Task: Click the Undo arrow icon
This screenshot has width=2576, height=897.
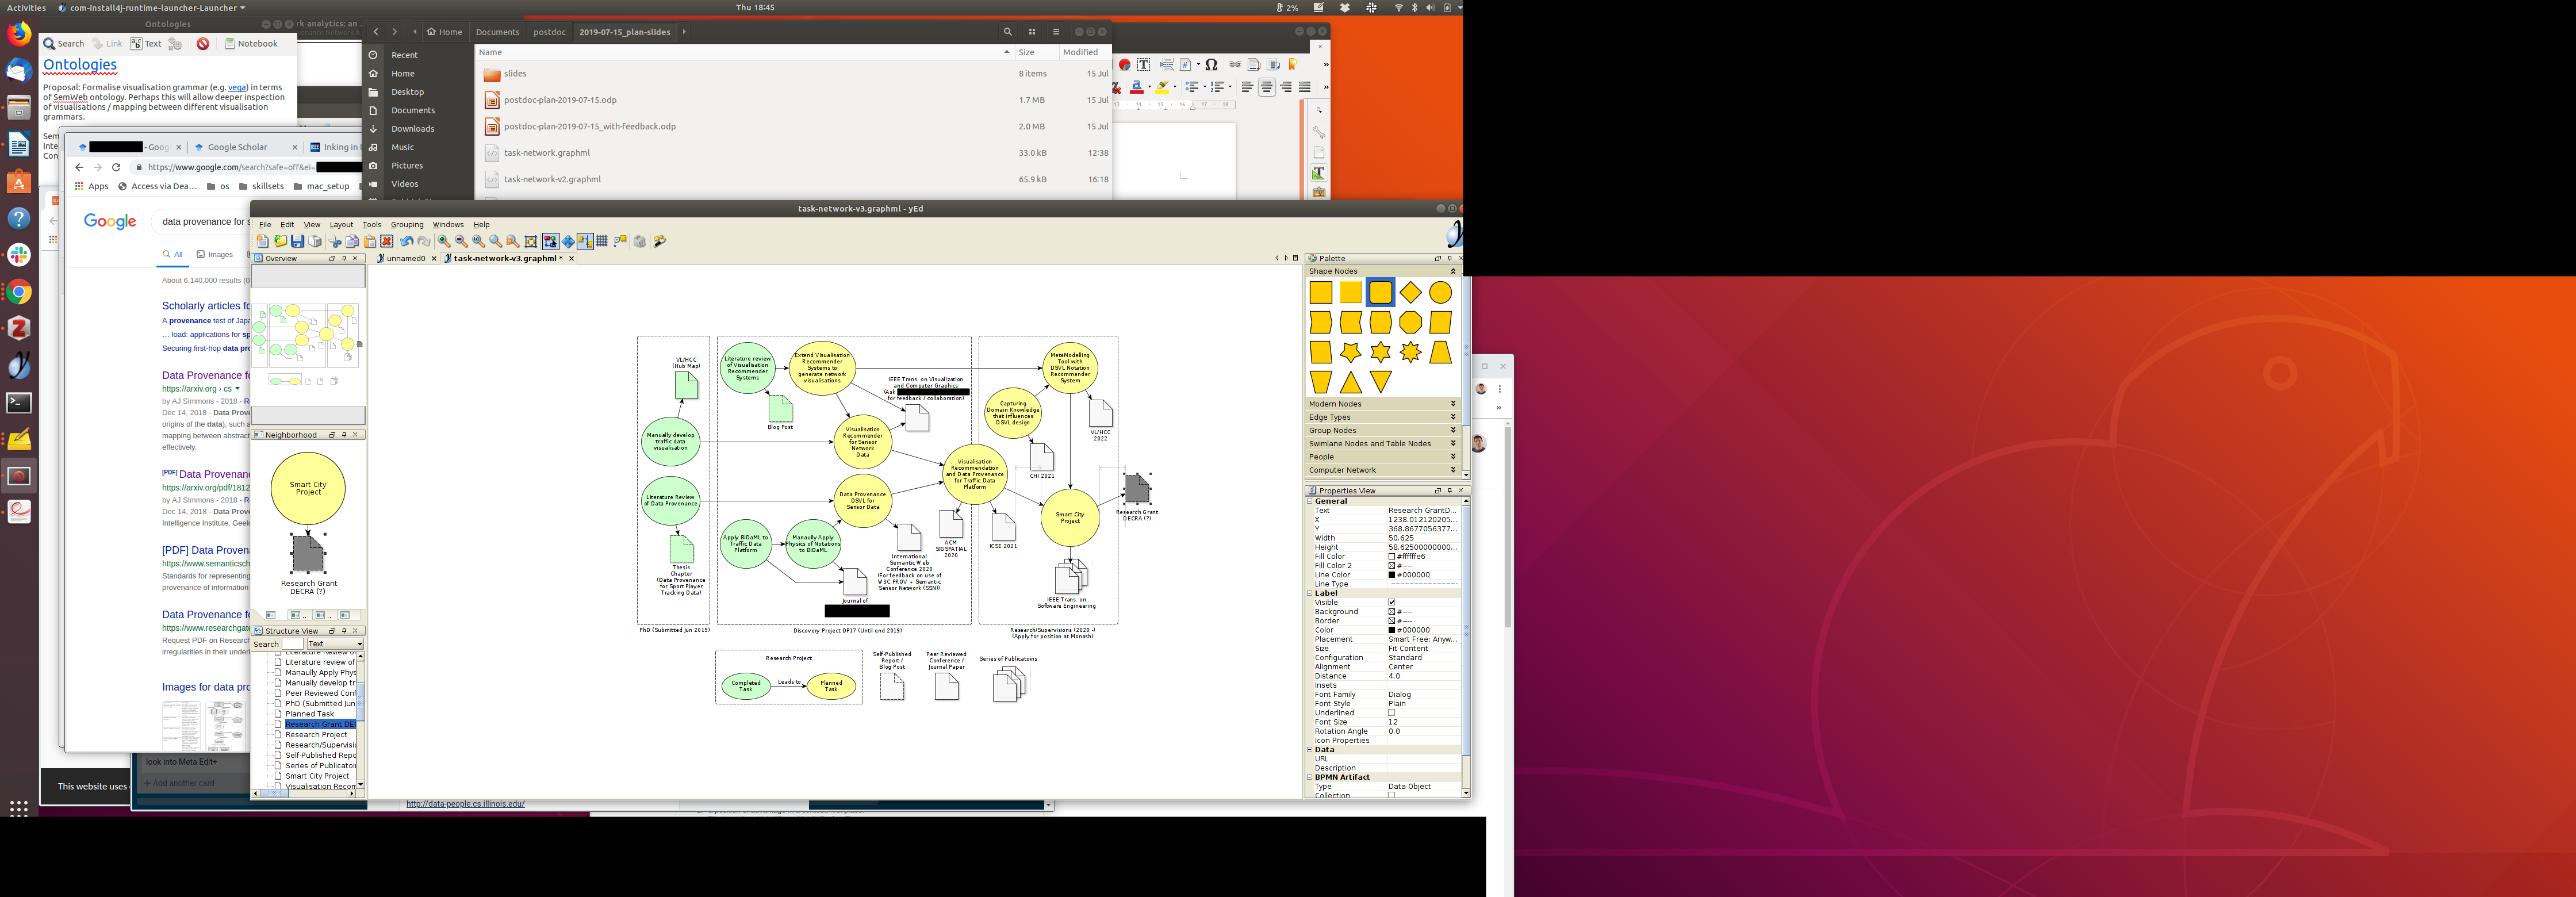Action: (407, 241)
